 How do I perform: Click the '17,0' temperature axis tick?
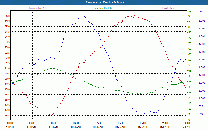coord(7,110)
